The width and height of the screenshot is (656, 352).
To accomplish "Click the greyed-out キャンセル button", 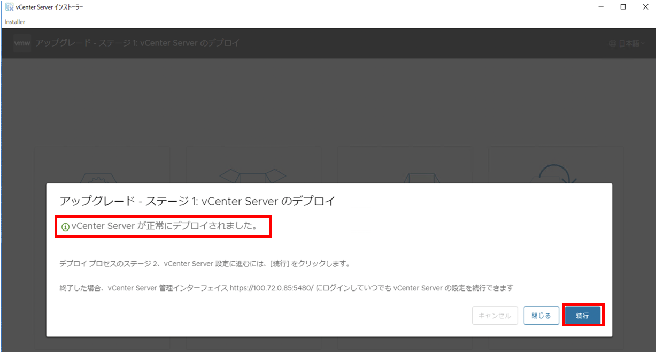I will [495, 316].
